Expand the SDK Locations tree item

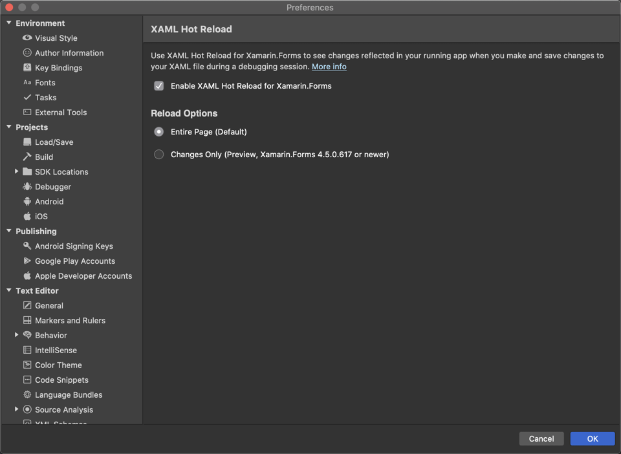[16, 171]
